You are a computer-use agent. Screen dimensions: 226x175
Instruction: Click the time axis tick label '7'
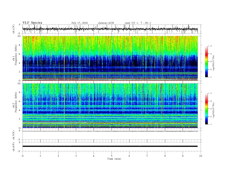(147, 156)
